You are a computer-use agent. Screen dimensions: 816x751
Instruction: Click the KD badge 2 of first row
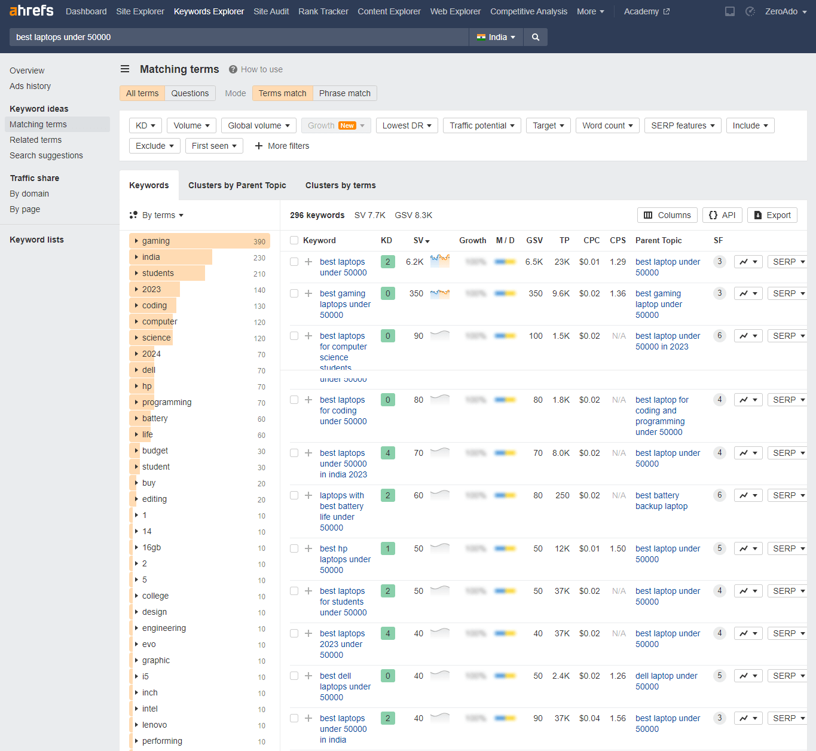pos(388,262)
